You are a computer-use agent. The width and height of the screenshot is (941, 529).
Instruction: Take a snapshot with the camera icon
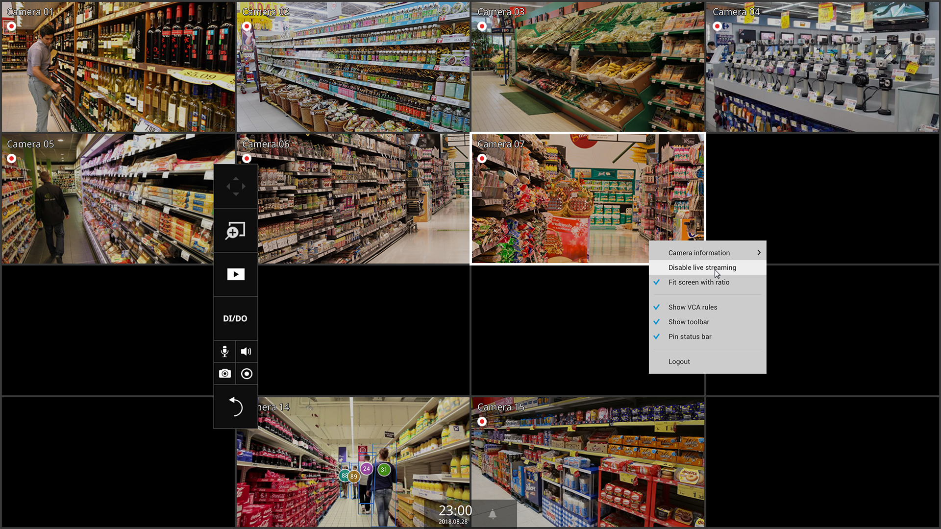(x=224, y=374)
